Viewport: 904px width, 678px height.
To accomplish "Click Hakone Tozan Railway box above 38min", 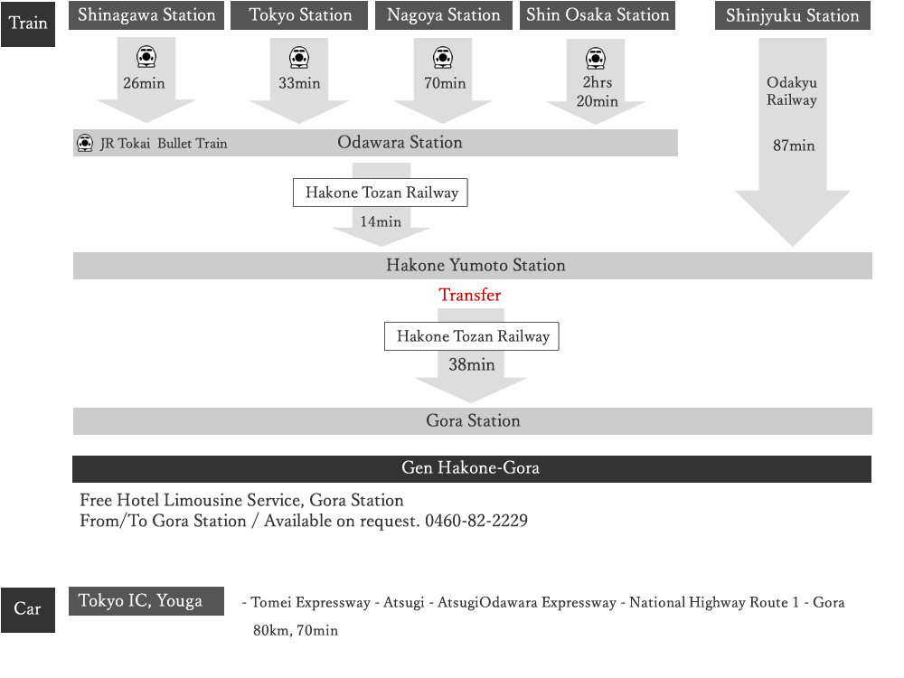I will tap(472, 336).
